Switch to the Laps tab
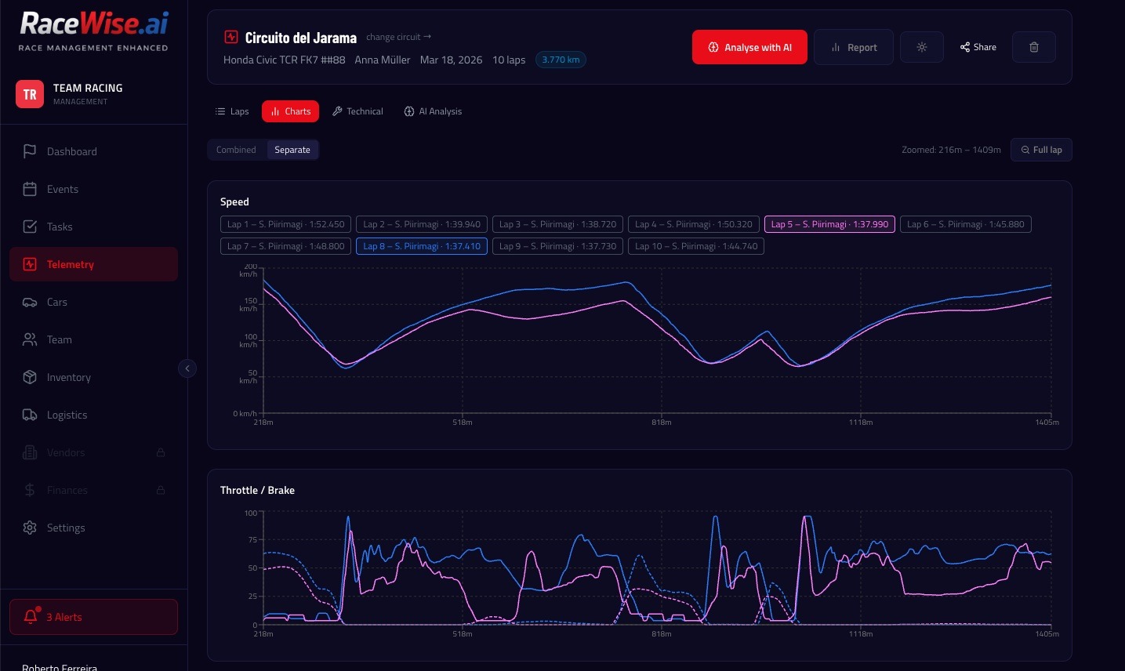The width and height of the screenshot is (1125, 671). click(x=232, y=111)
